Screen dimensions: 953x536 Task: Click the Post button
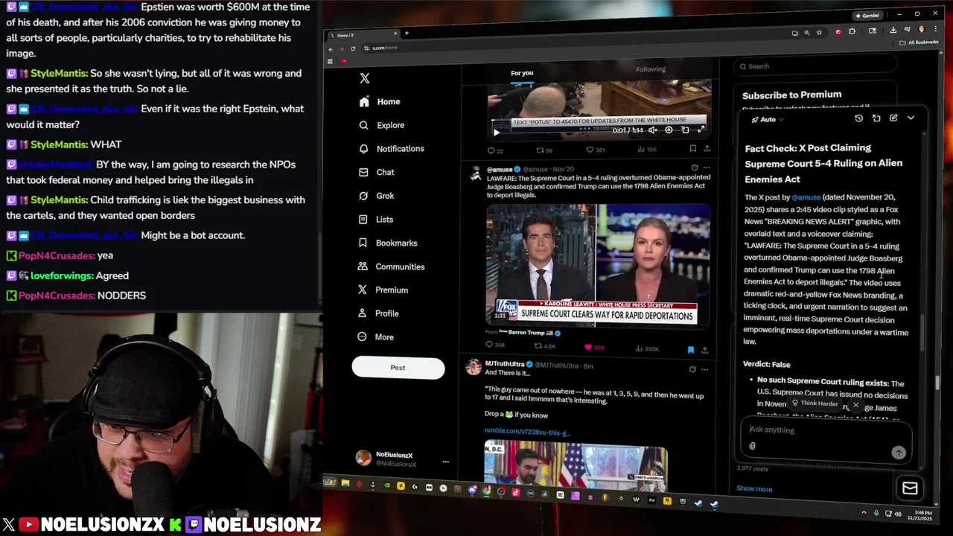pyautogui.click(x=398, y=368)
